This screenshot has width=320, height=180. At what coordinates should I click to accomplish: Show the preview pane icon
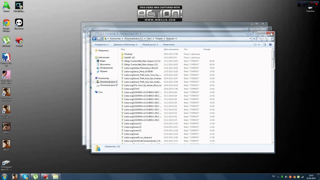[264, 44]
